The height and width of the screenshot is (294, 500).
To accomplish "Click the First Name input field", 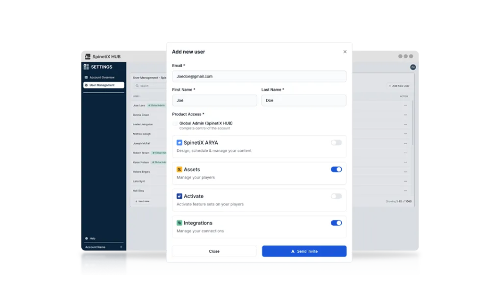I will (215, 100).
